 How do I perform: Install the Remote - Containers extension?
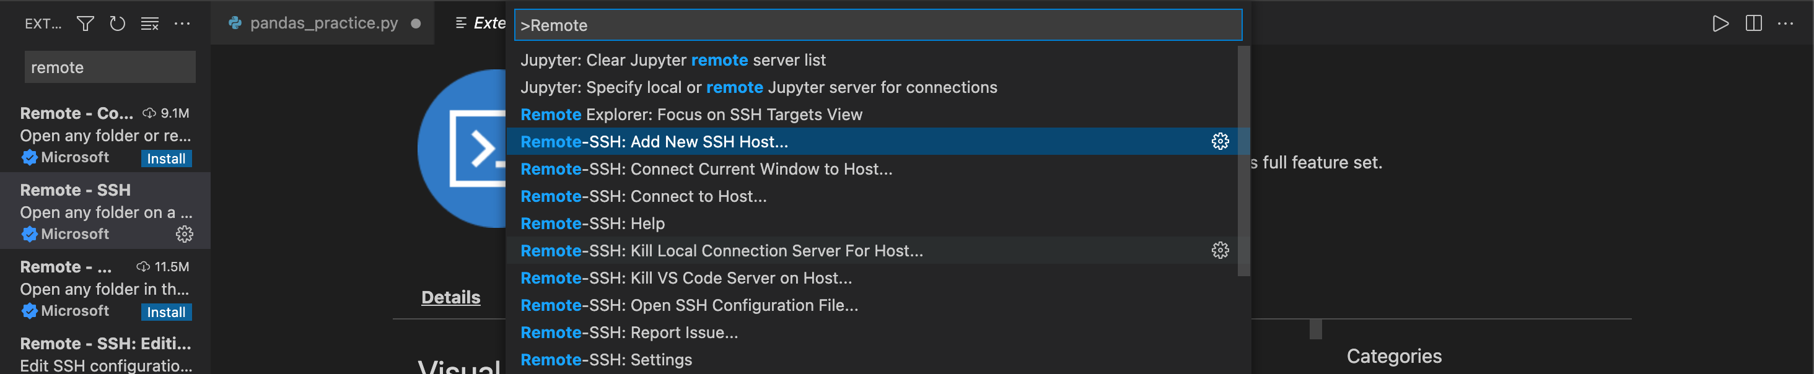point(166,159)
